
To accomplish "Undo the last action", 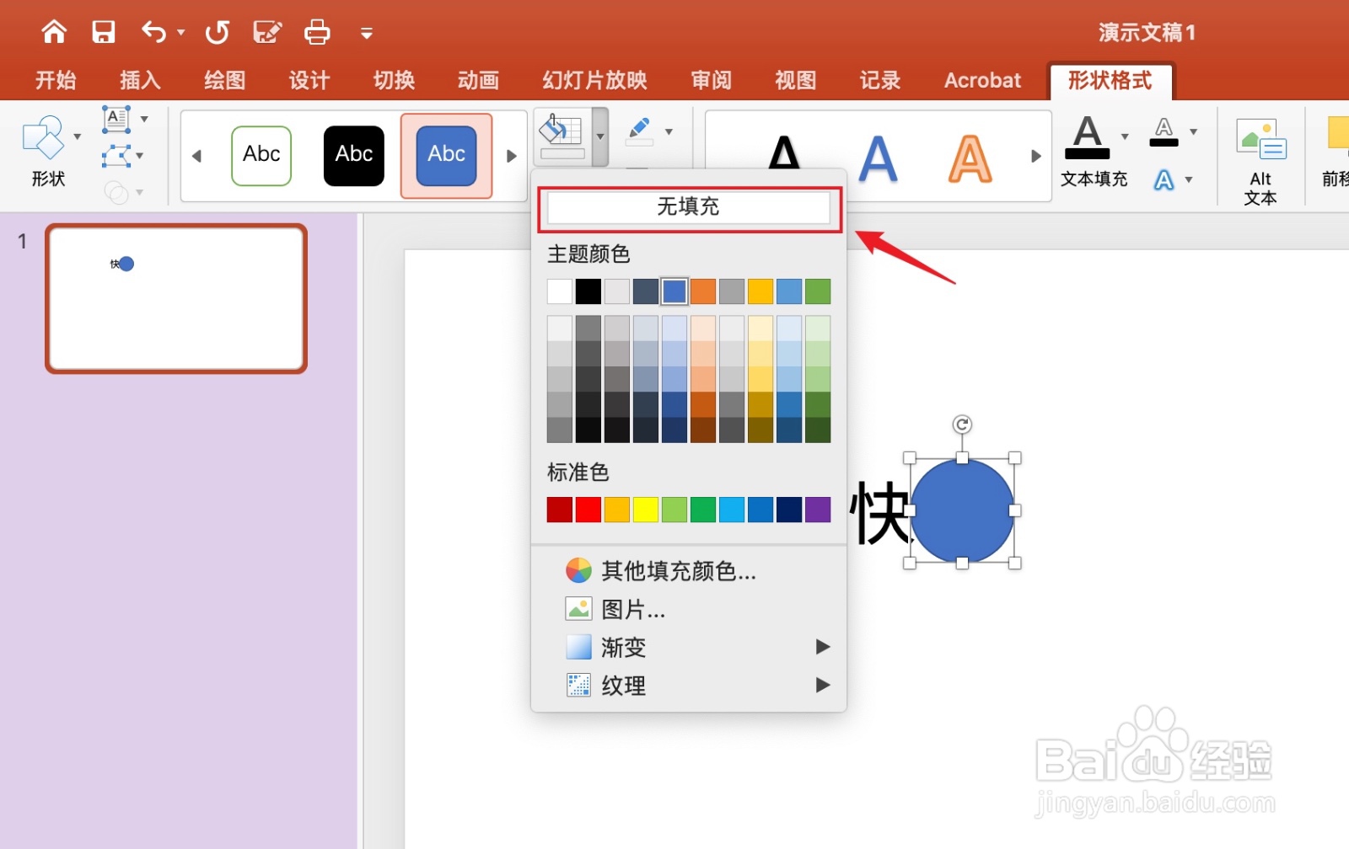I will click(153, 32).
